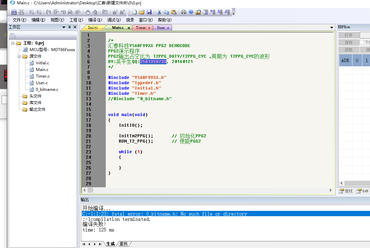Click the last decrease indent toolbar icon
Screen dimensions: 370x248
(227, 12)
